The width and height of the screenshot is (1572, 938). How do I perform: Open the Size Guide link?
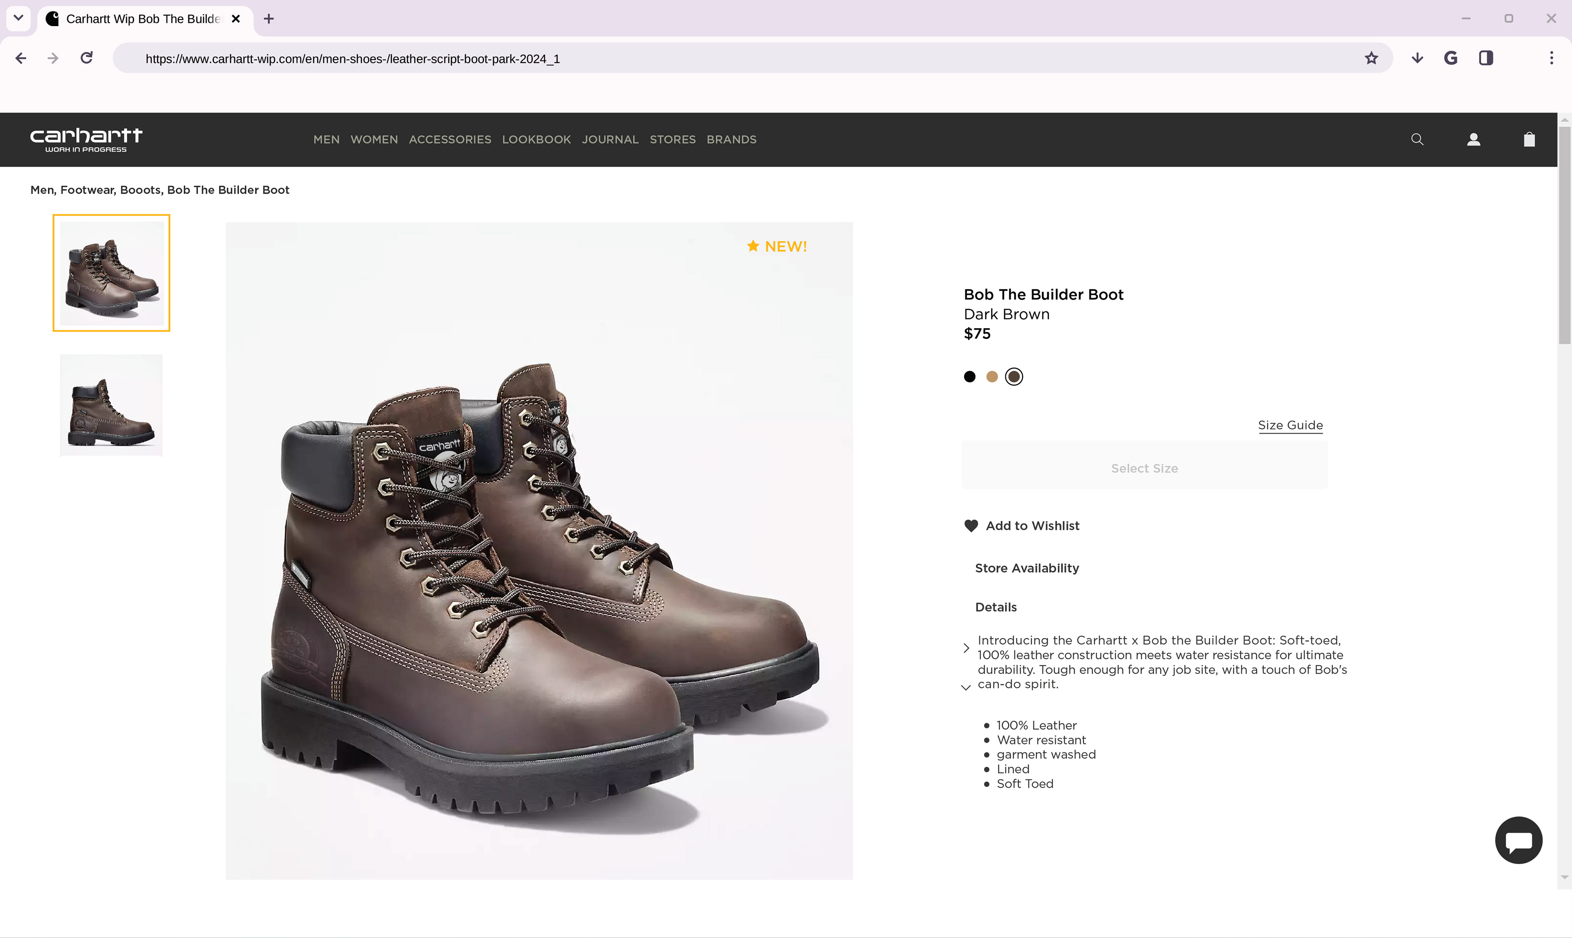(1290, 425)
